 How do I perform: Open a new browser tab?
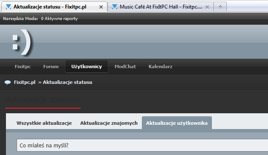220,7
